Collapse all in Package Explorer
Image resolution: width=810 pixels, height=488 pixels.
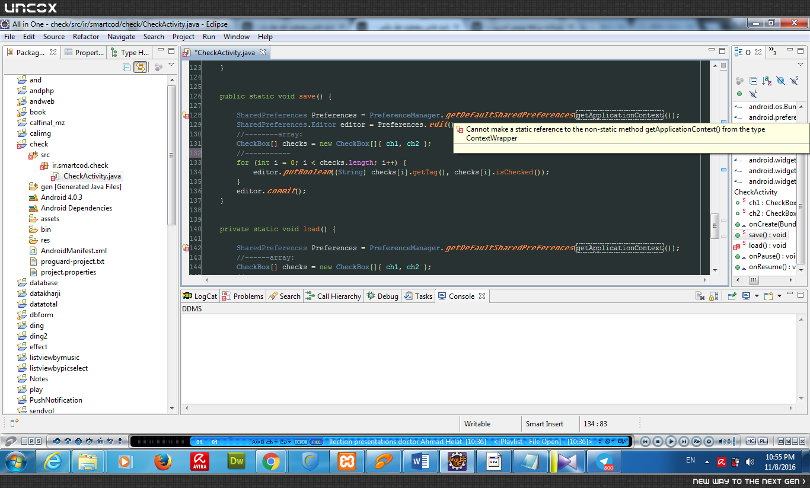point(127,67)
